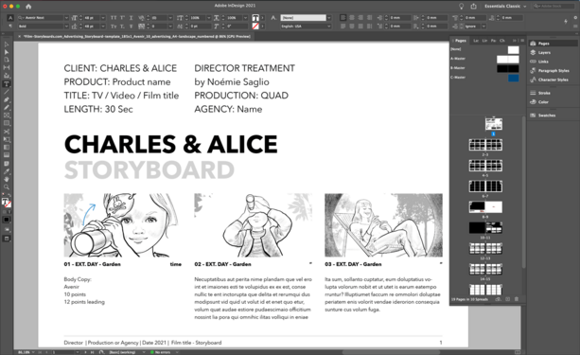Viewport: 580px width, 355px height.
Task: Select spread 2-3 thumbnail in Pages panel
Action: coord(485,145)
